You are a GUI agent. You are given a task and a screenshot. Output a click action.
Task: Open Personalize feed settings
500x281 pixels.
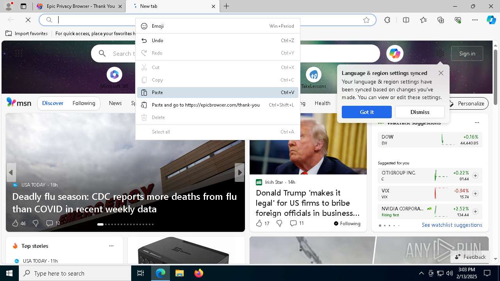pyautogui.click(x=467, y=103)
